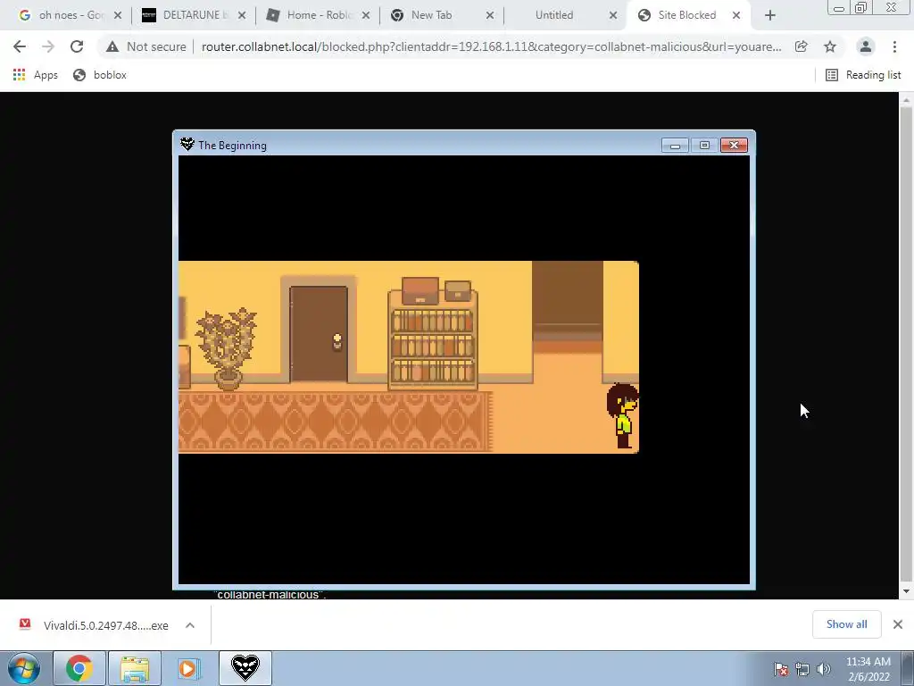Screen dimensions: 914x686
Task: Click Show all downloads button
Action: [846, 624]
